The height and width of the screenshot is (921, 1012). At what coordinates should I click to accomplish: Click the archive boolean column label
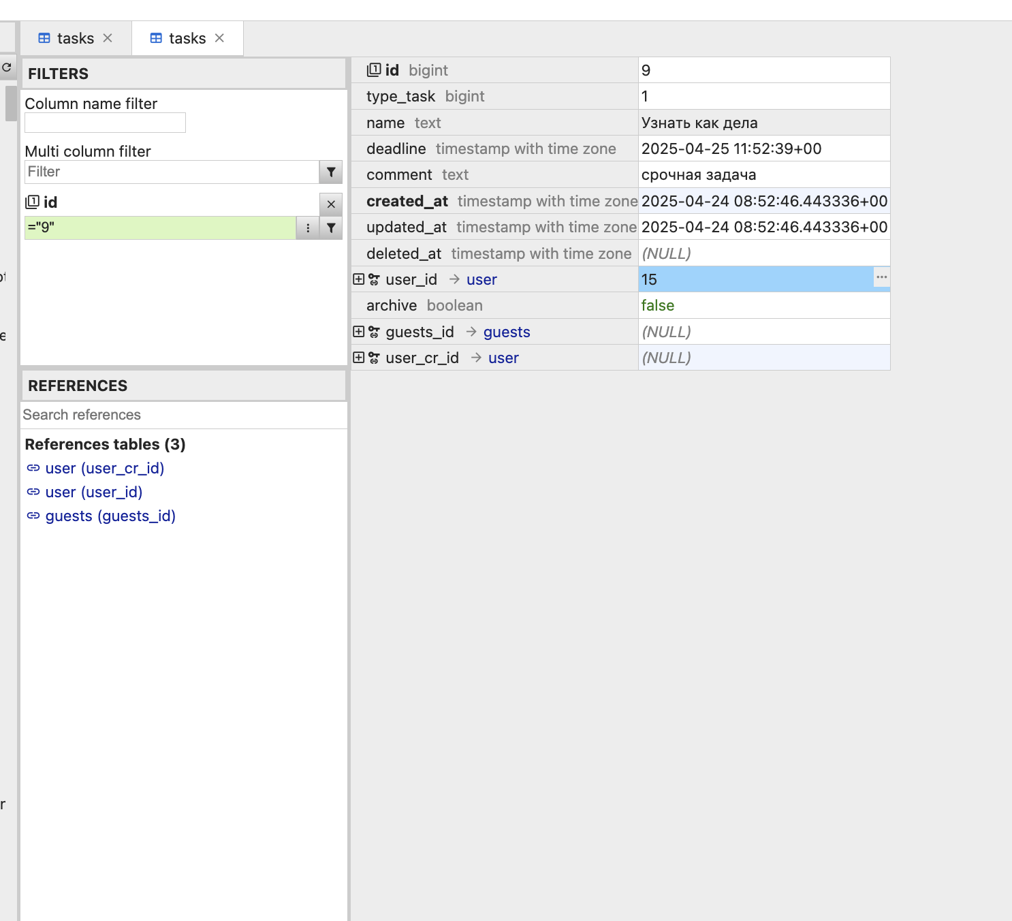[424, 305]
